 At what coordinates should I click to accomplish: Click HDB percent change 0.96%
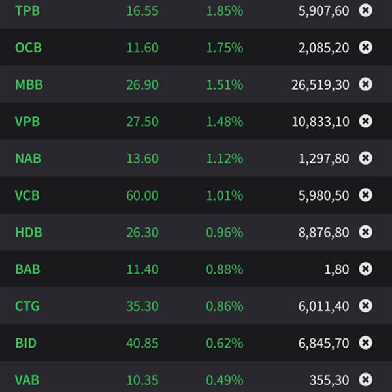click(x=224, y=232)
